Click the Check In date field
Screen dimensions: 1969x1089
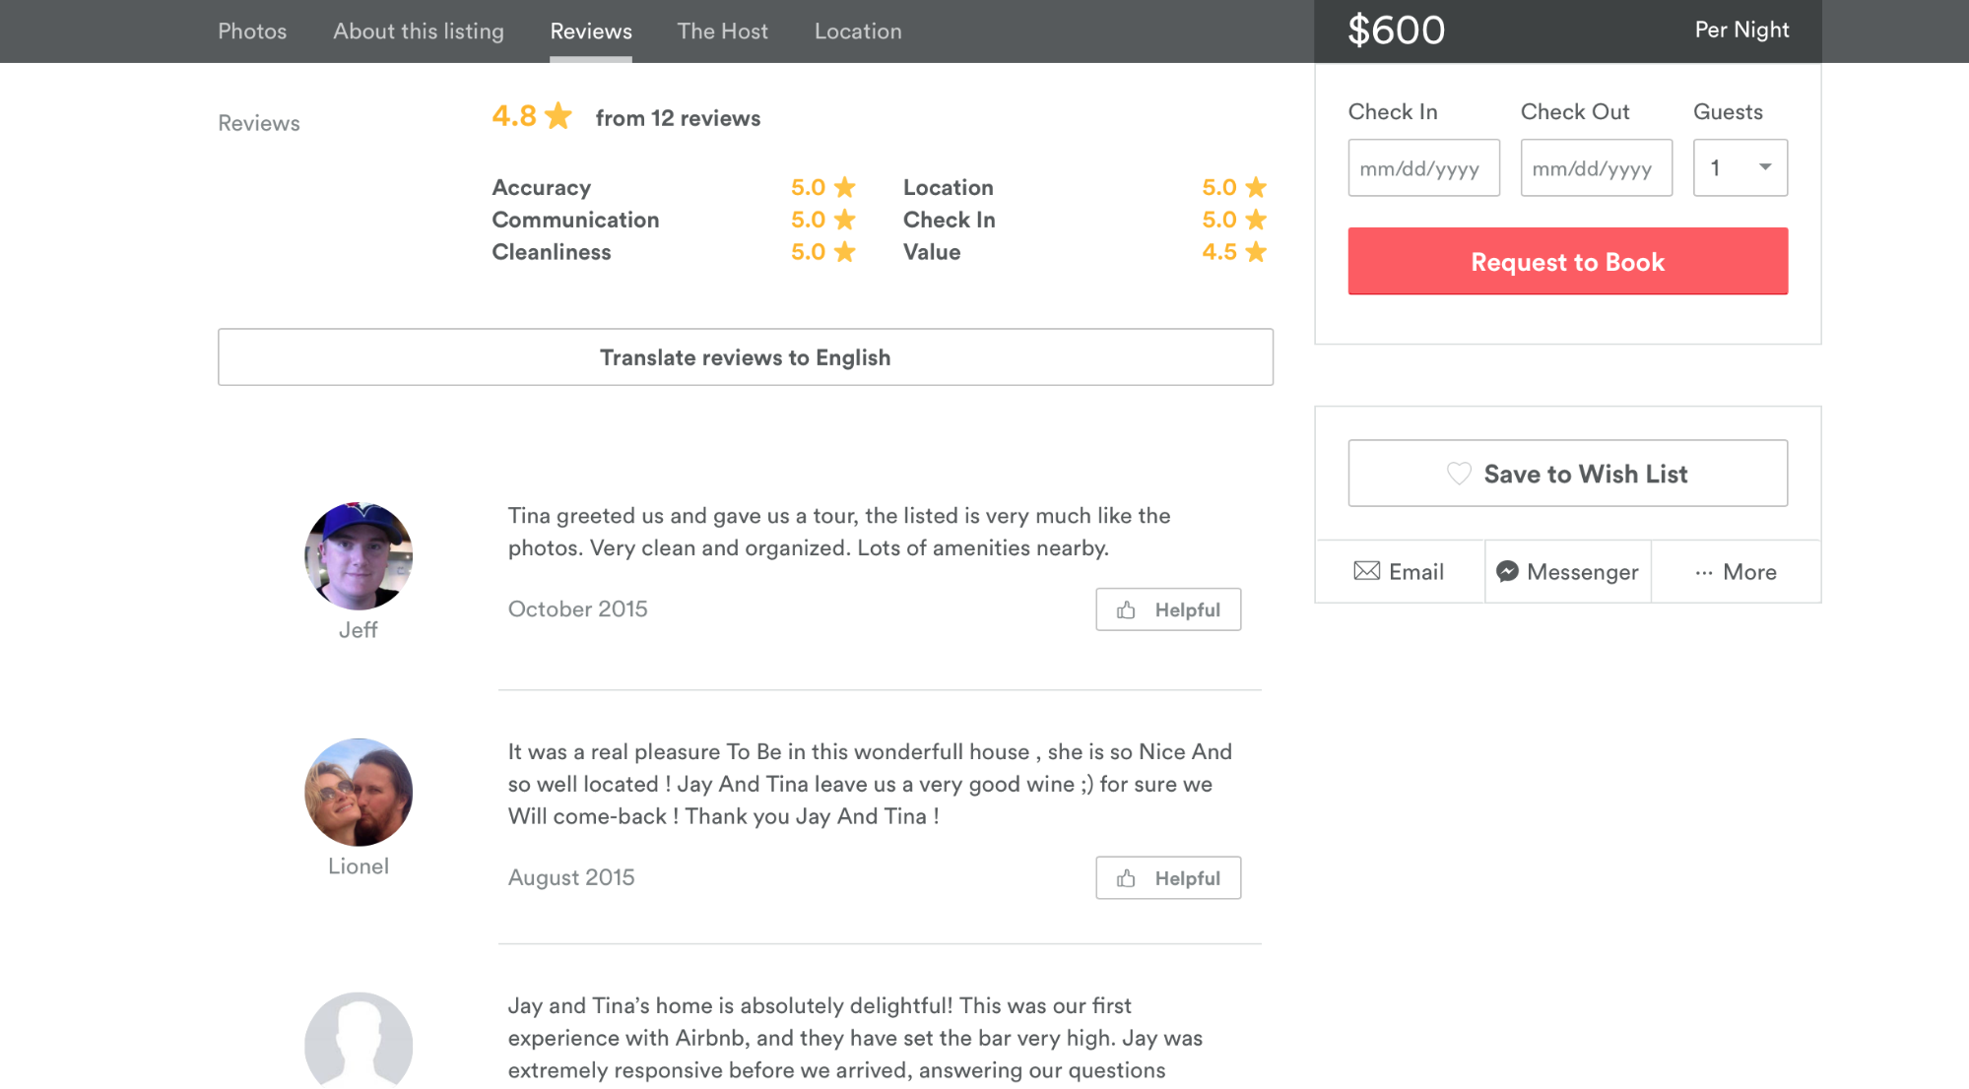1423,167
